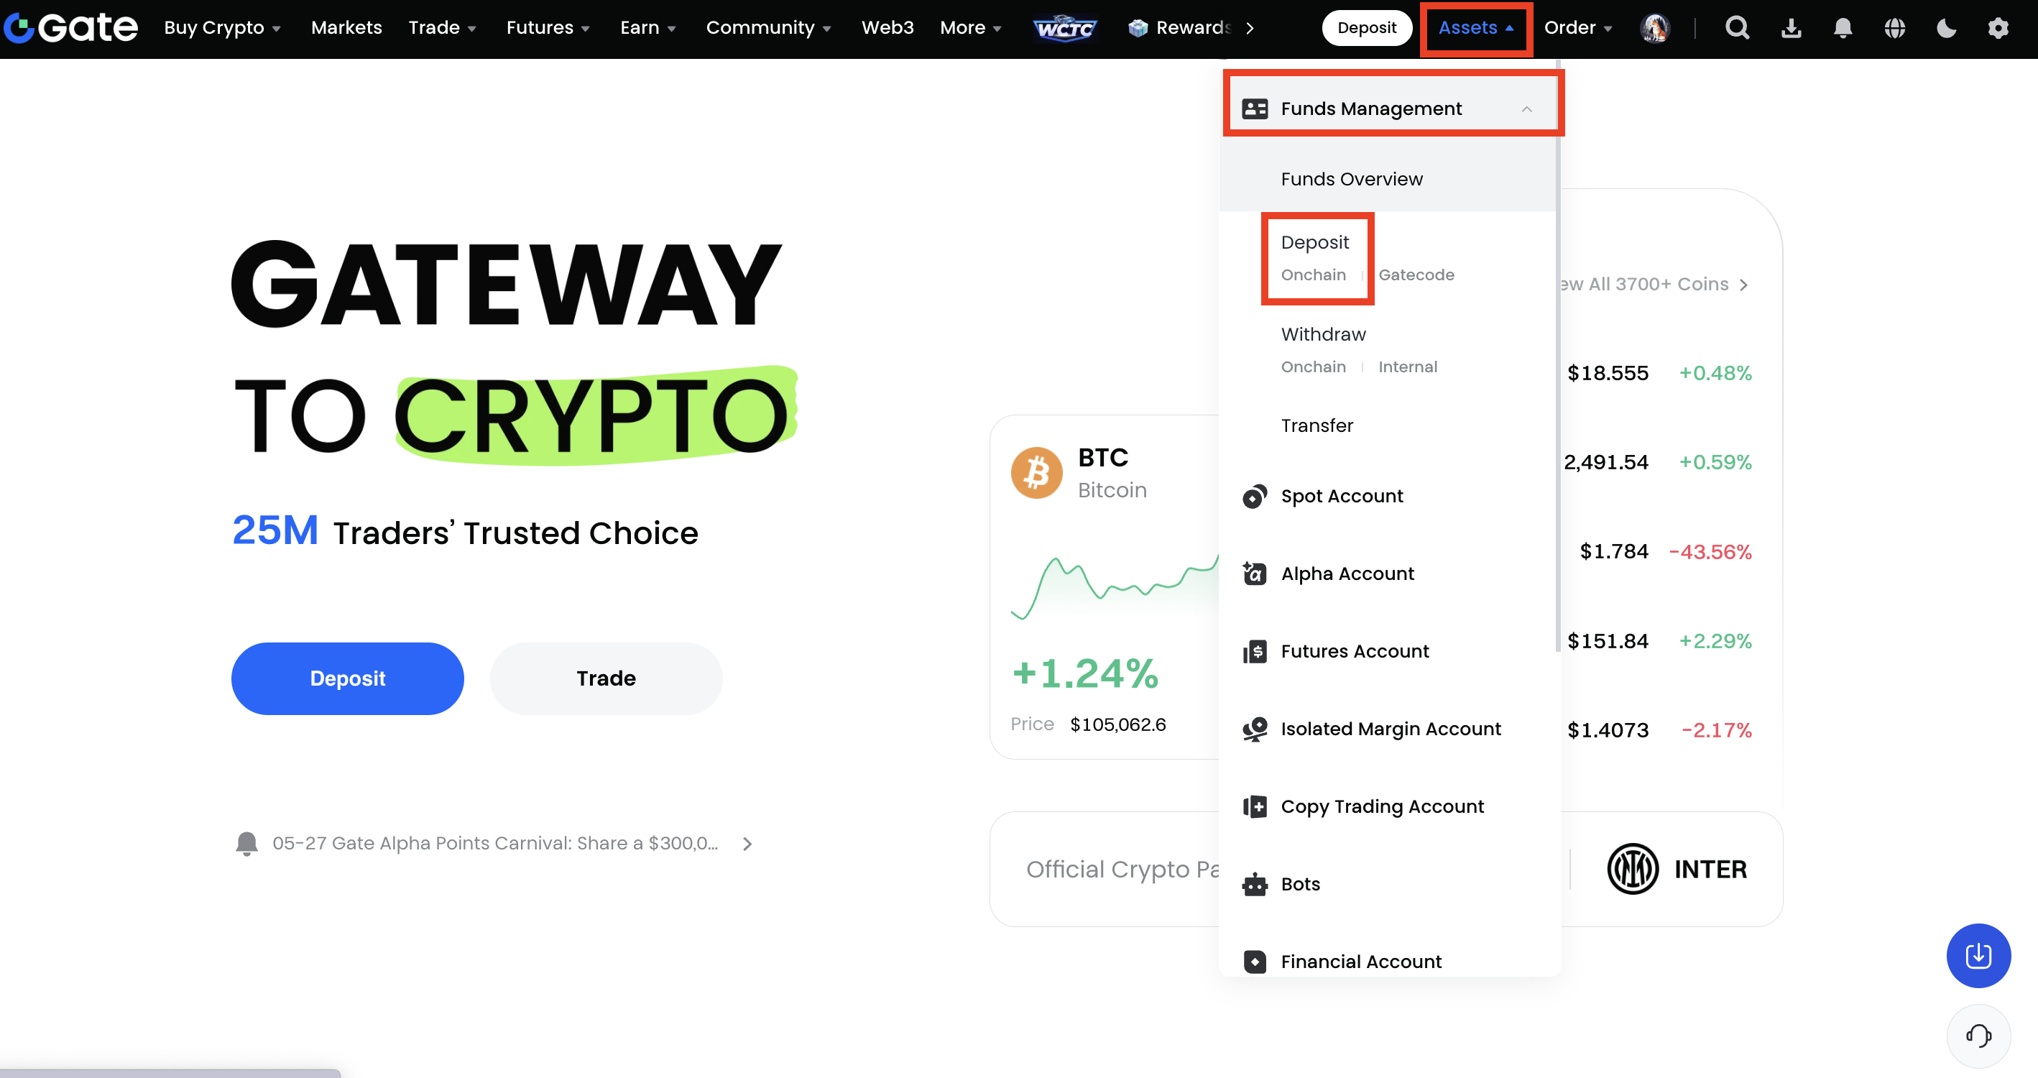Click the Gatecode deposit link
Viewport: 2038px width, 1078px height.
(x=1416, y=275)
